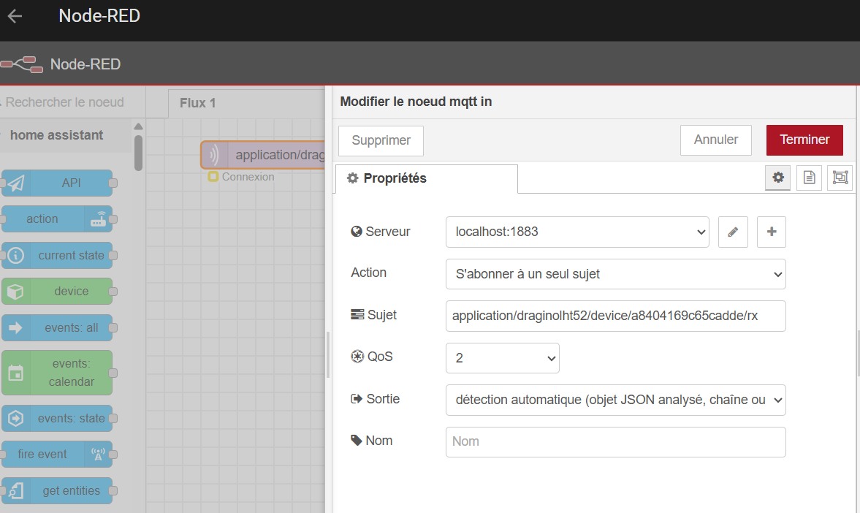Click the Terminer button
This screenshot has width=860, height=513.
pyautogui.click(x=804, y=140)
